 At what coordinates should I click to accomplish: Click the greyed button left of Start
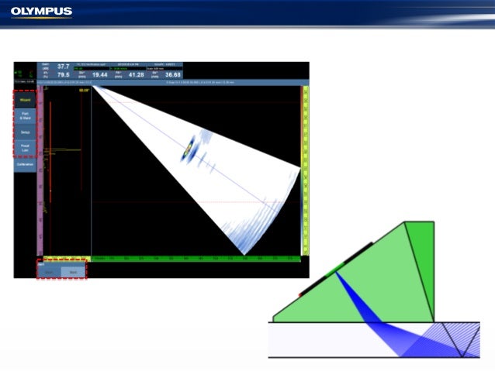[x=49, y=272]
